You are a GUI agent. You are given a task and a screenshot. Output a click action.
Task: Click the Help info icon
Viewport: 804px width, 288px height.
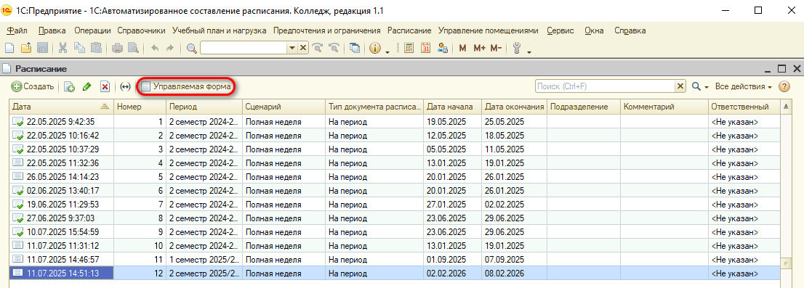click(x=375, y=48)
